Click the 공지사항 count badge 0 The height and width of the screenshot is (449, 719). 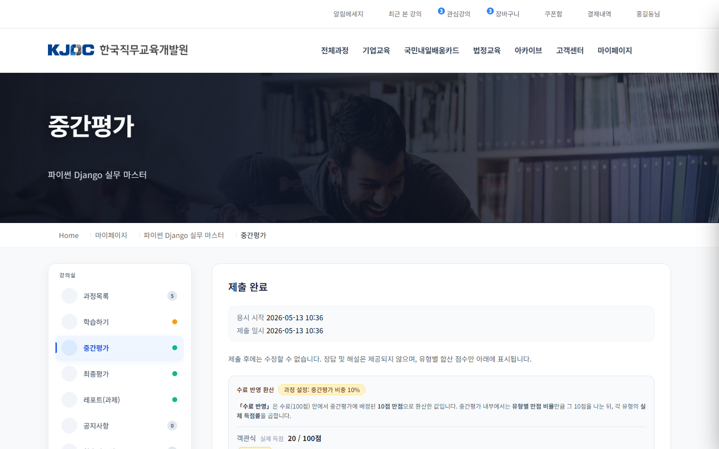tap(172, 426)
